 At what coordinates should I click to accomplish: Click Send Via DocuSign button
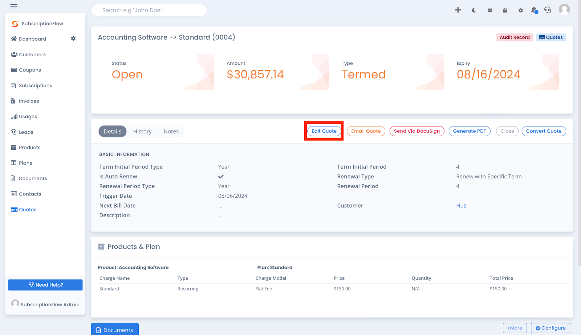tap(417, 131)
